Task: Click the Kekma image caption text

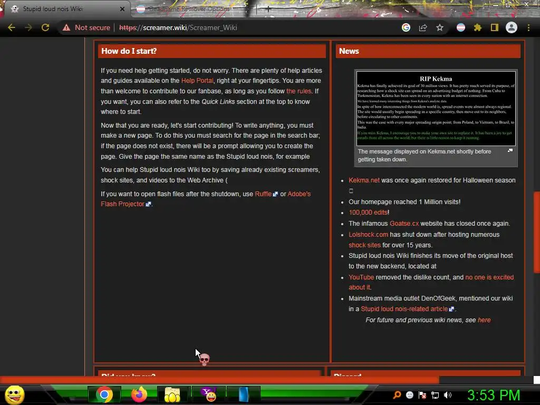Action: pyautogui.click(x=425, y=156)
